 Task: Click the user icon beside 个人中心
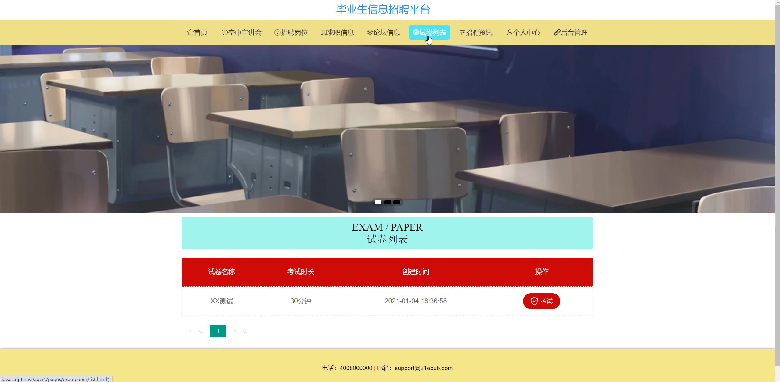pyautogui.click(x=510, y=32)
